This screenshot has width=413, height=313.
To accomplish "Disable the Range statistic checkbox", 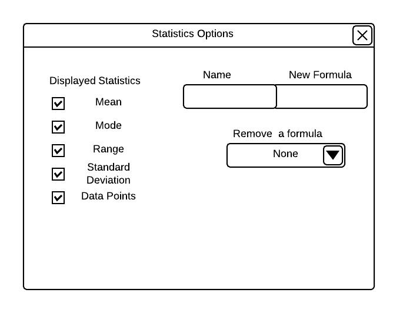I will pos(58,151).
